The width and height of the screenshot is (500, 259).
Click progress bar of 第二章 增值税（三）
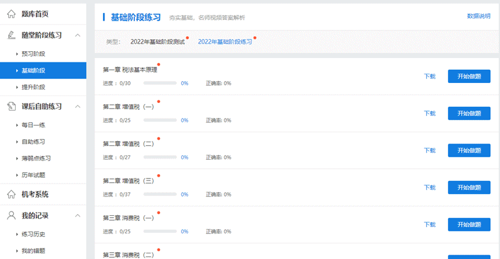coord(159,195)
